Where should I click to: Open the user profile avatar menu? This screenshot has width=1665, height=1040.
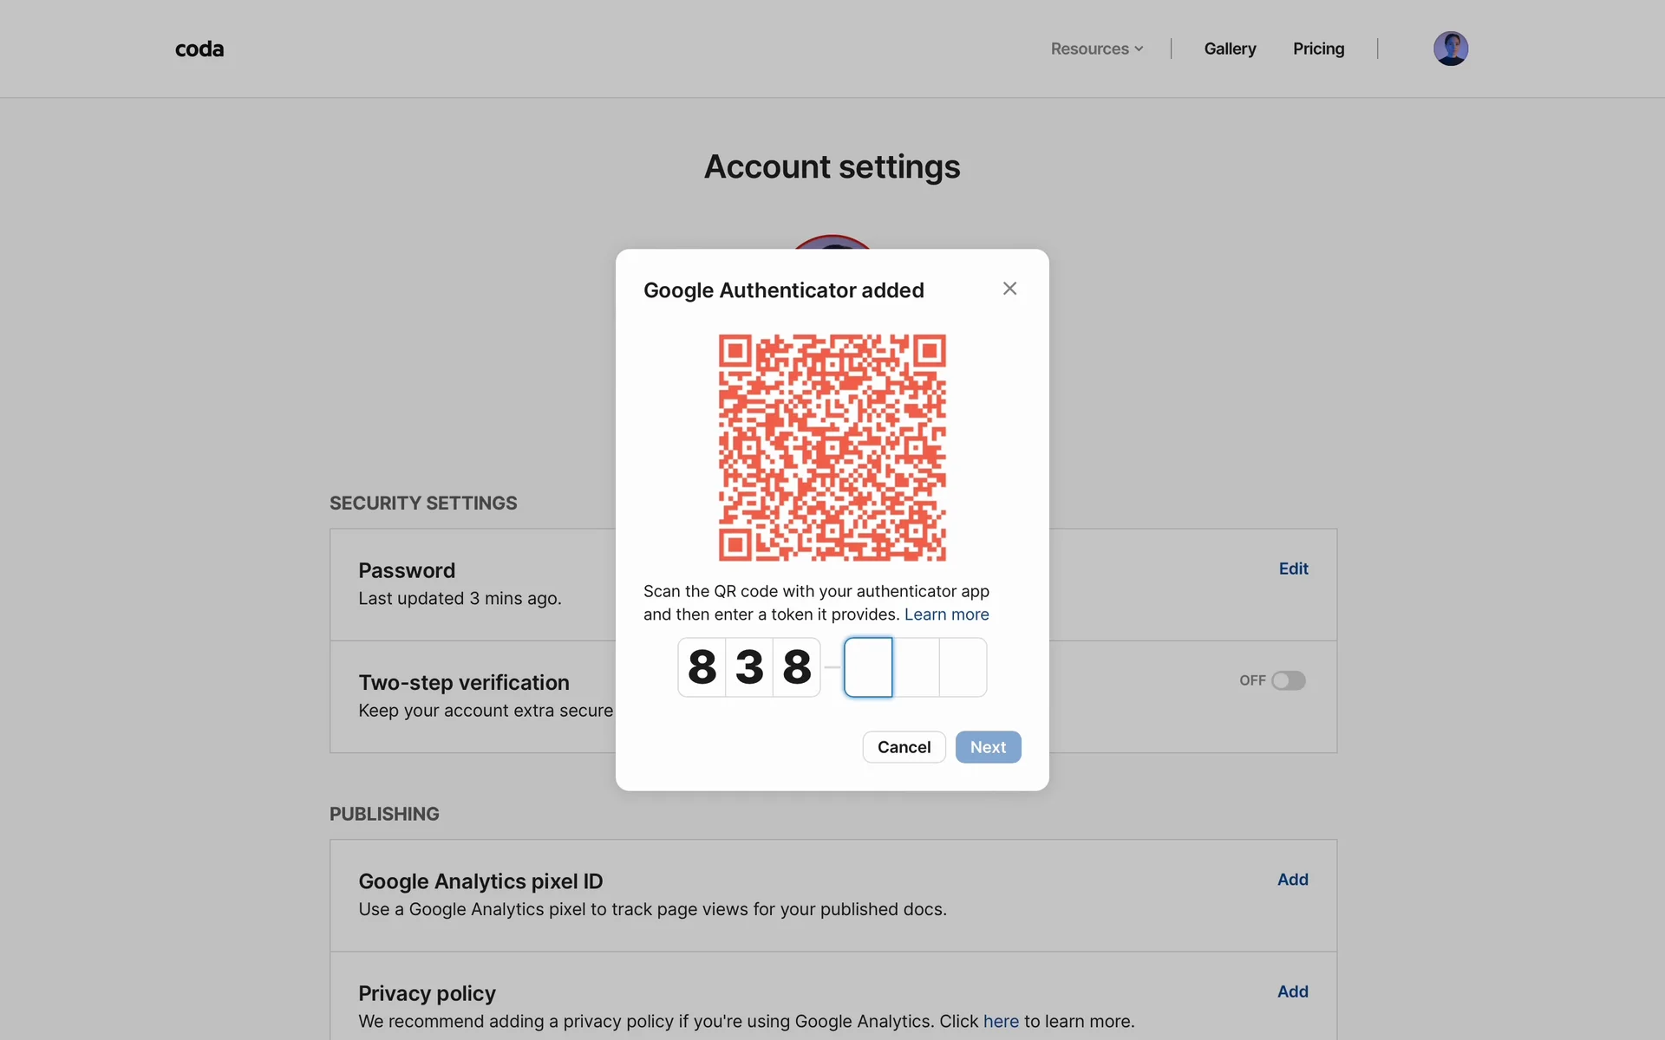click(x=1450, y=49)
